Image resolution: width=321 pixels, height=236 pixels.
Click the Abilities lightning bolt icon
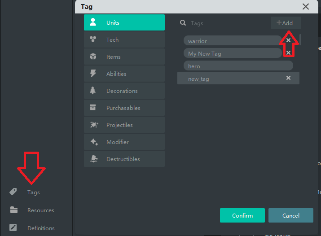(93, 73)
